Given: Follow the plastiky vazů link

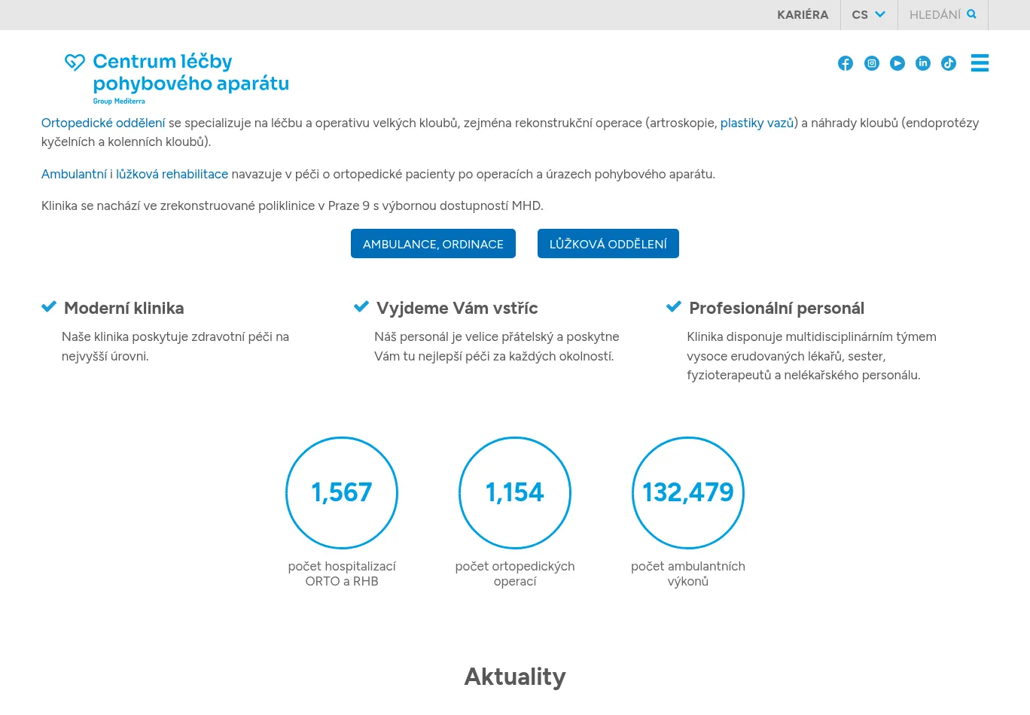Looking at the screenshot, I should (757, 123).
